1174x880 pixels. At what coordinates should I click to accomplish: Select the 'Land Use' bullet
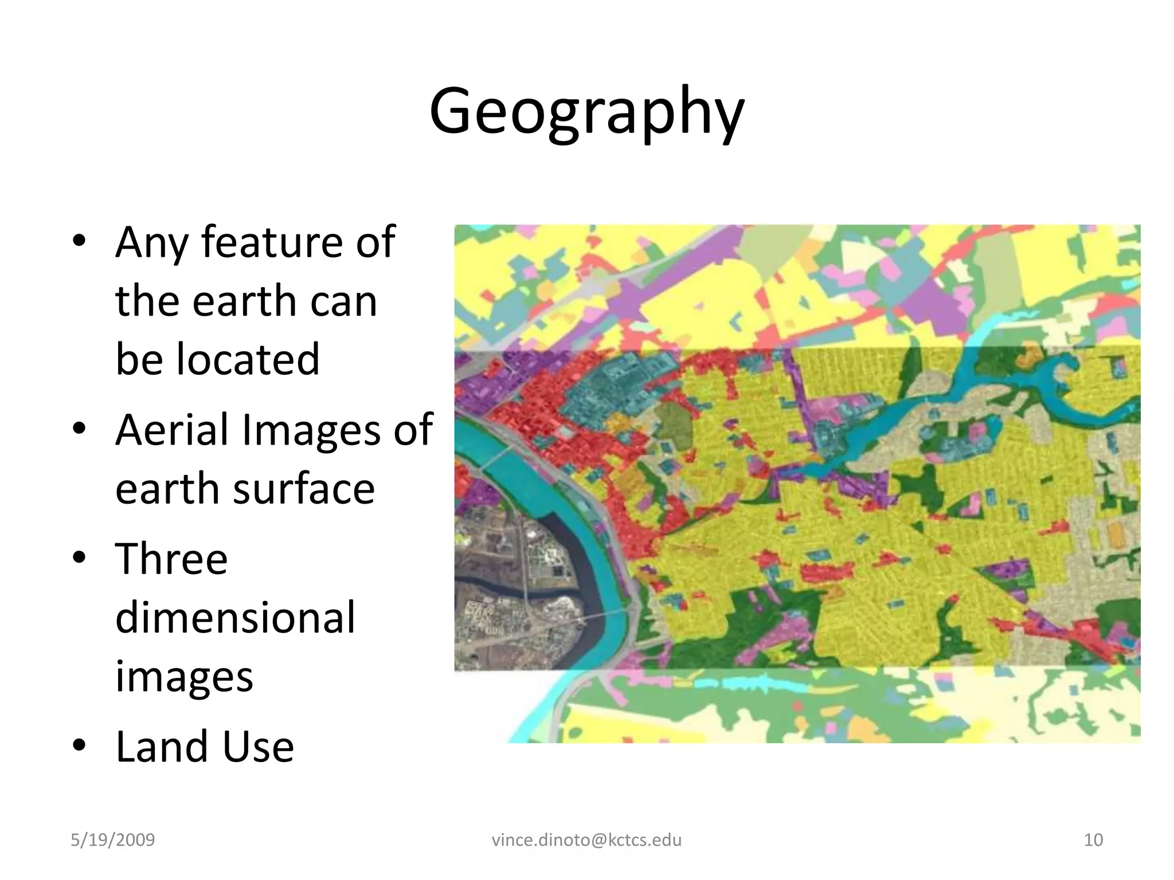(205, 747)
